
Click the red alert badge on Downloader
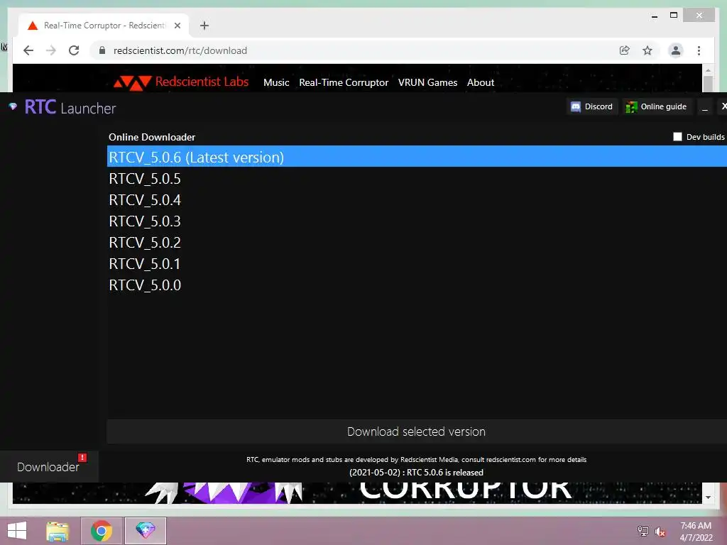(x=82, y=458)
